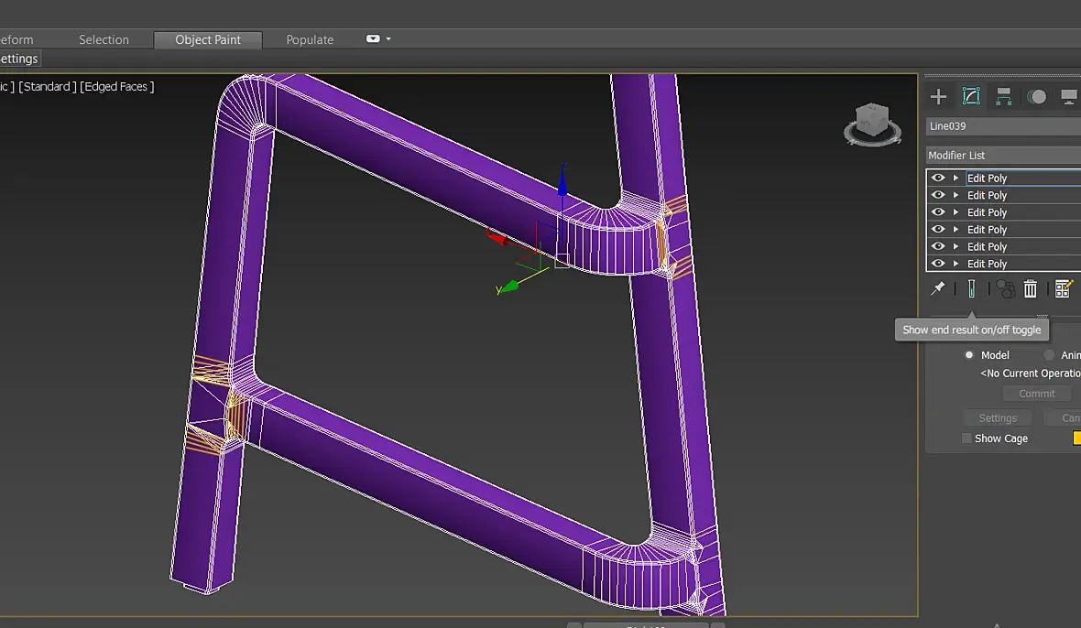
Task: Open the Populate ribbon tab
Action: [x=310, y=40]
